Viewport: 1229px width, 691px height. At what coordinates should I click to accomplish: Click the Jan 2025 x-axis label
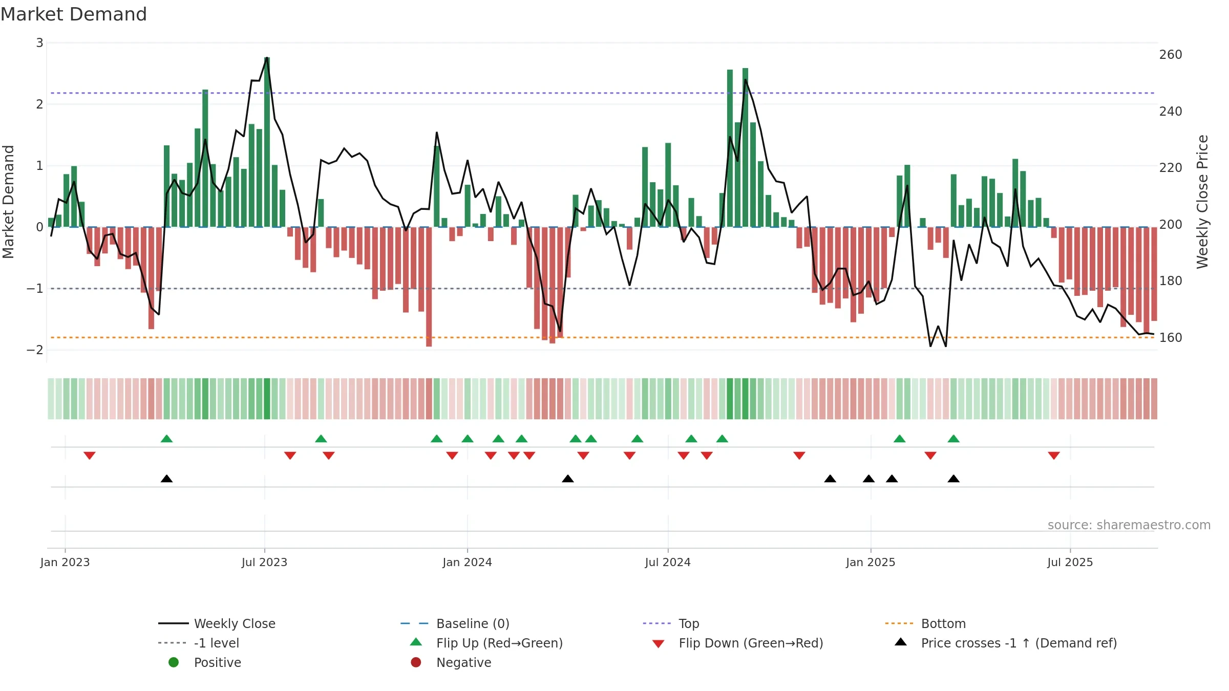point(871,563)
